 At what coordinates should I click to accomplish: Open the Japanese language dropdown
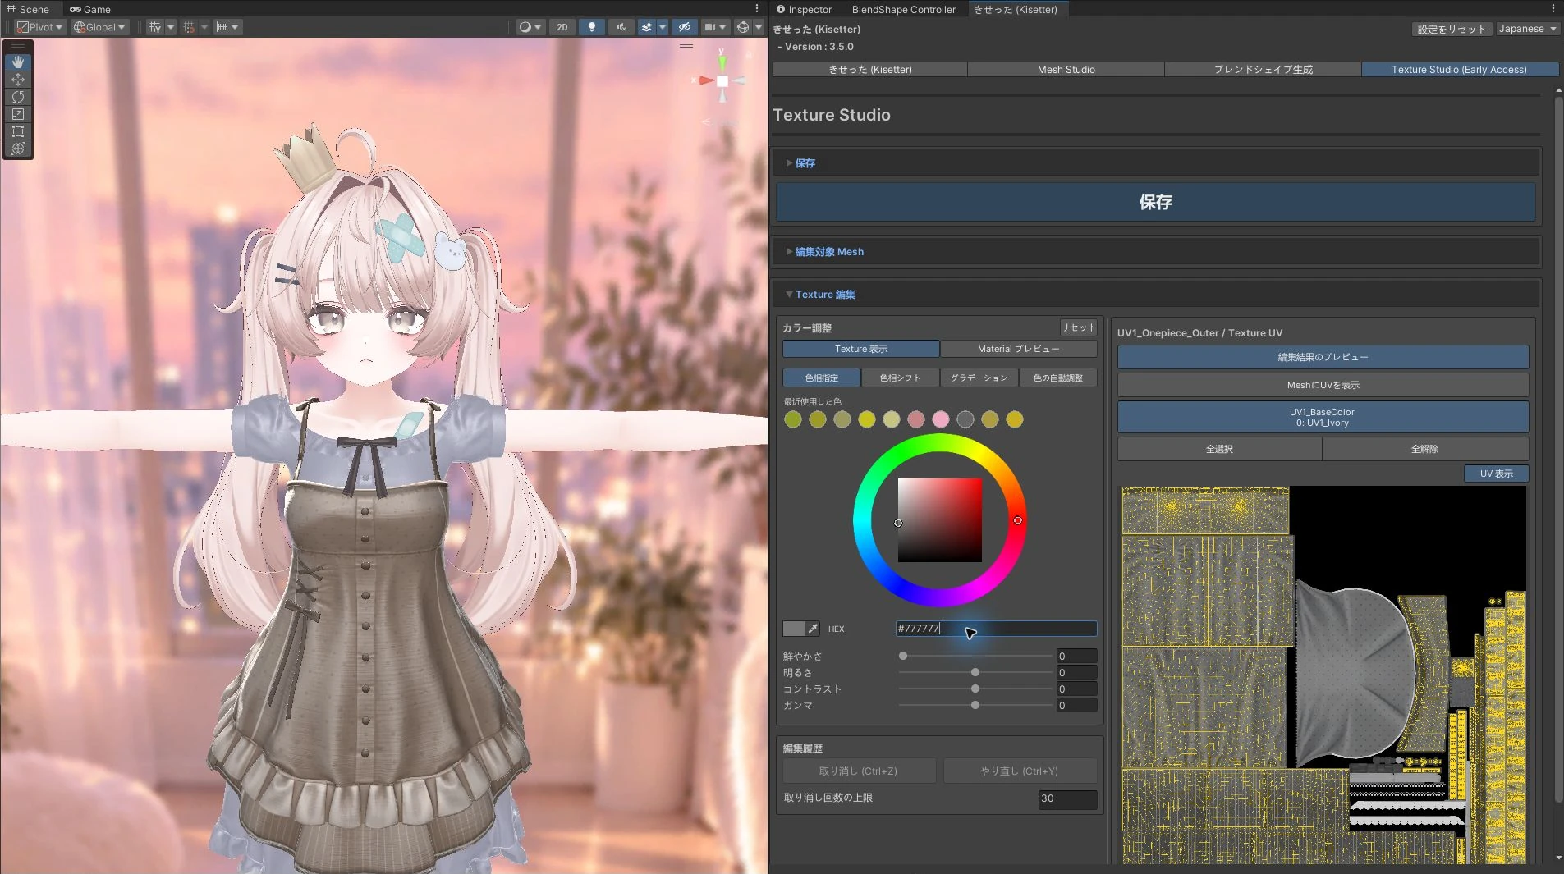click(1527, 29)
